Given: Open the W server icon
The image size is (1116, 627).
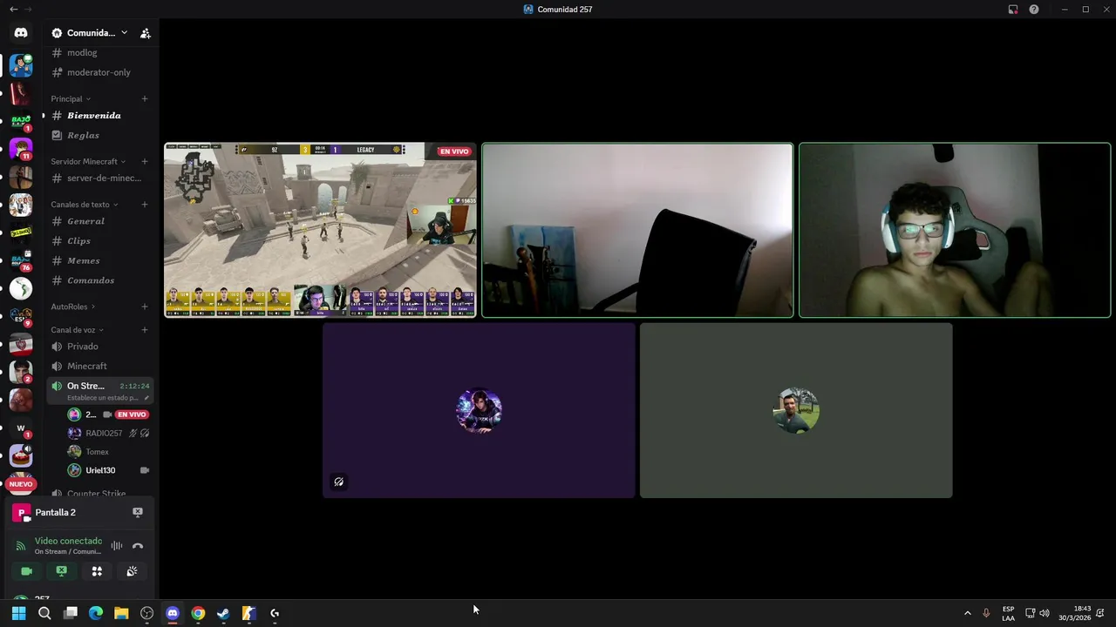Looking at the screenshot, I should [21, 428].
